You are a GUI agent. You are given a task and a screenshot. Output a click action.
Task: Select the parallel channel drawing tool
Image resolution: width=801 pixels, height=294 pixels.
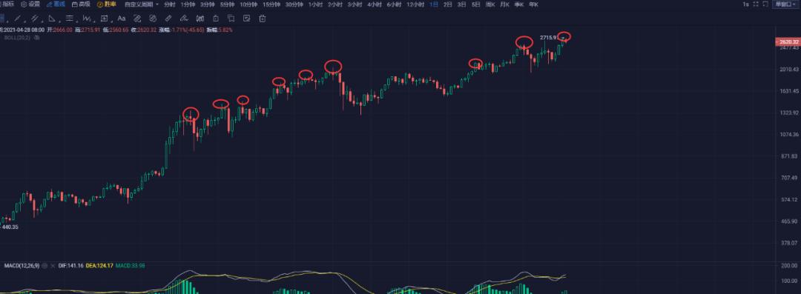(34, 19)
